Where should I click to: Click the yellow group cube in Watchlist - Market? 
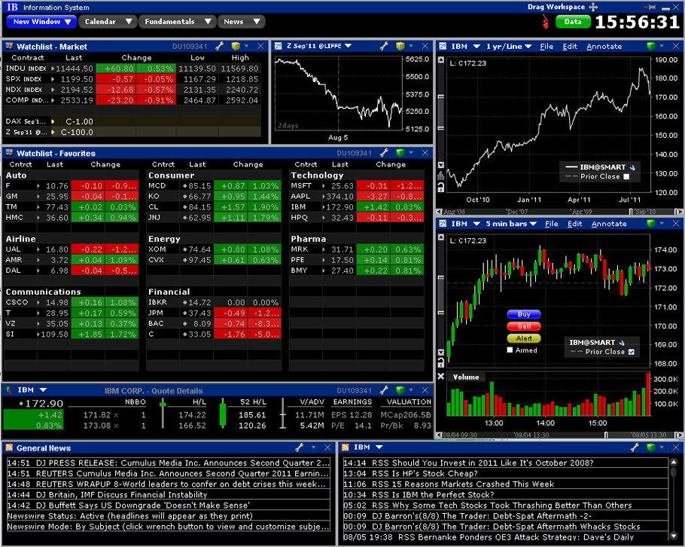[236, 46]
